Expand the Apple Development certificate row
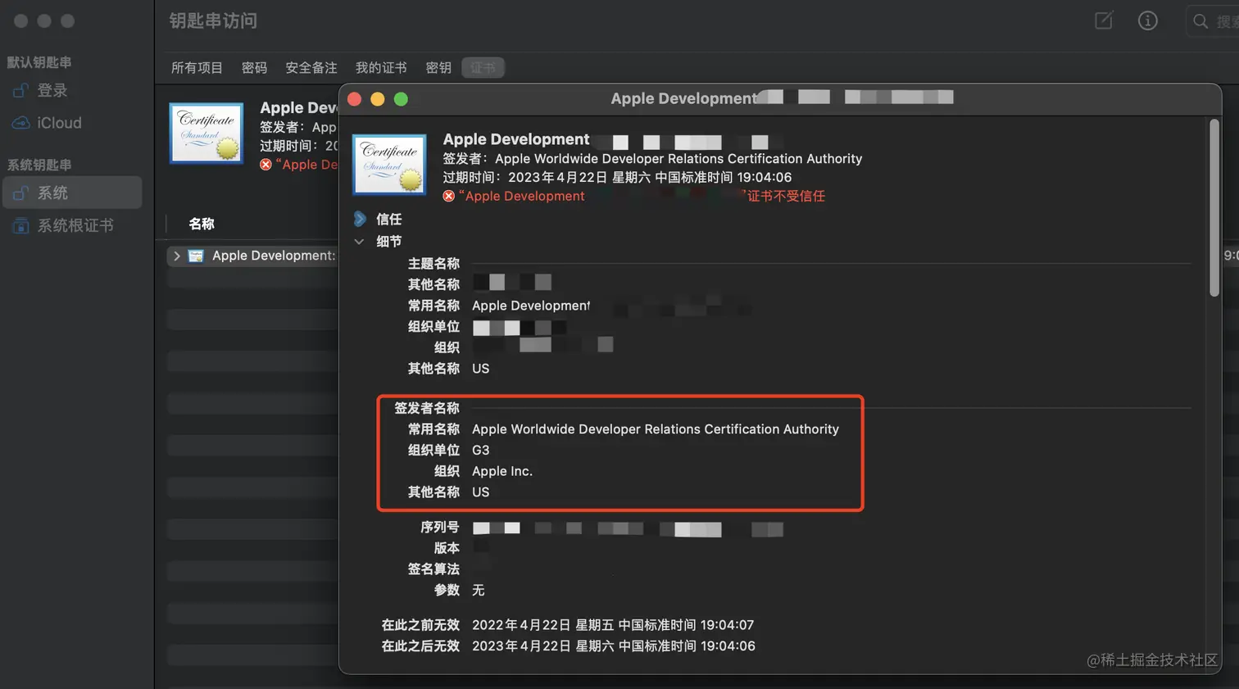The width and height of the screenshot is (1239, 689). point(176,256)
